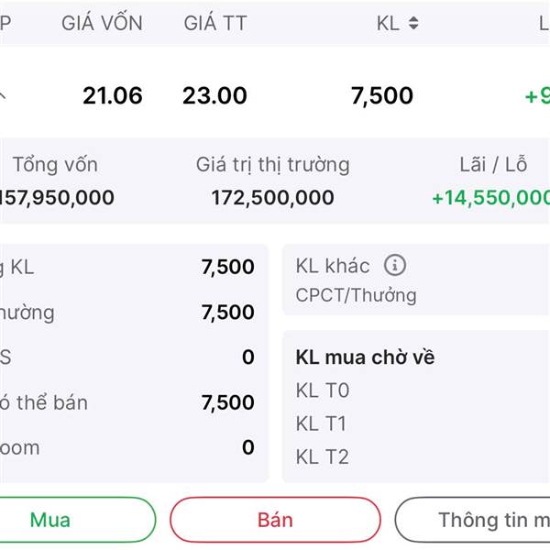Select the KL T2 row

(323, 456)
